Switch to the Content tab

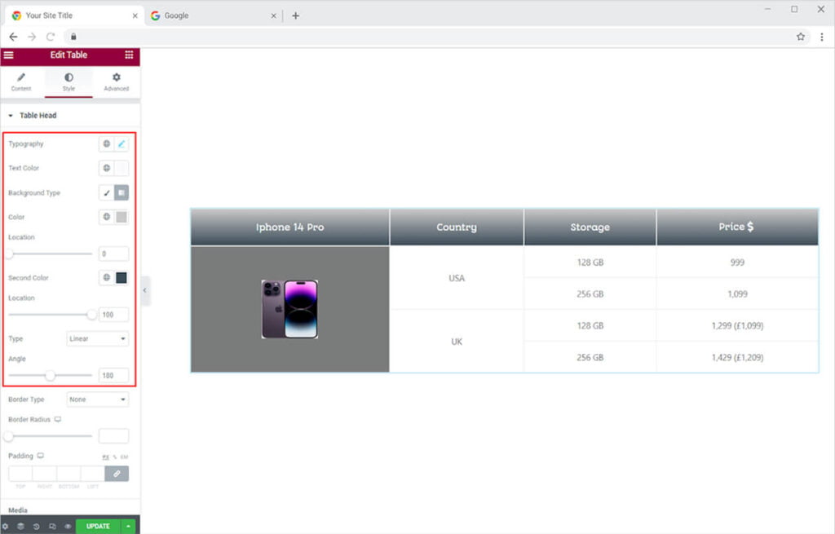tap(21, 82)
